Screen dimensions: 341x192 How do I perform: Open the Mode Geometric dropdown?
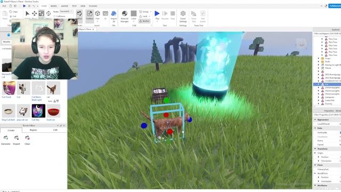click(66, 11)
